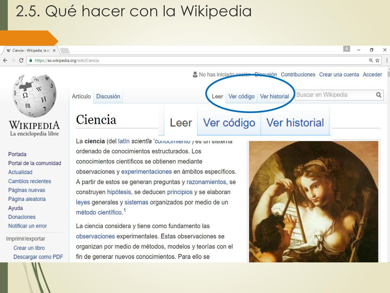The width and height of the screenshot is (390, 293).
Task: Open Página aleatoria
Action: pos(27,199)
